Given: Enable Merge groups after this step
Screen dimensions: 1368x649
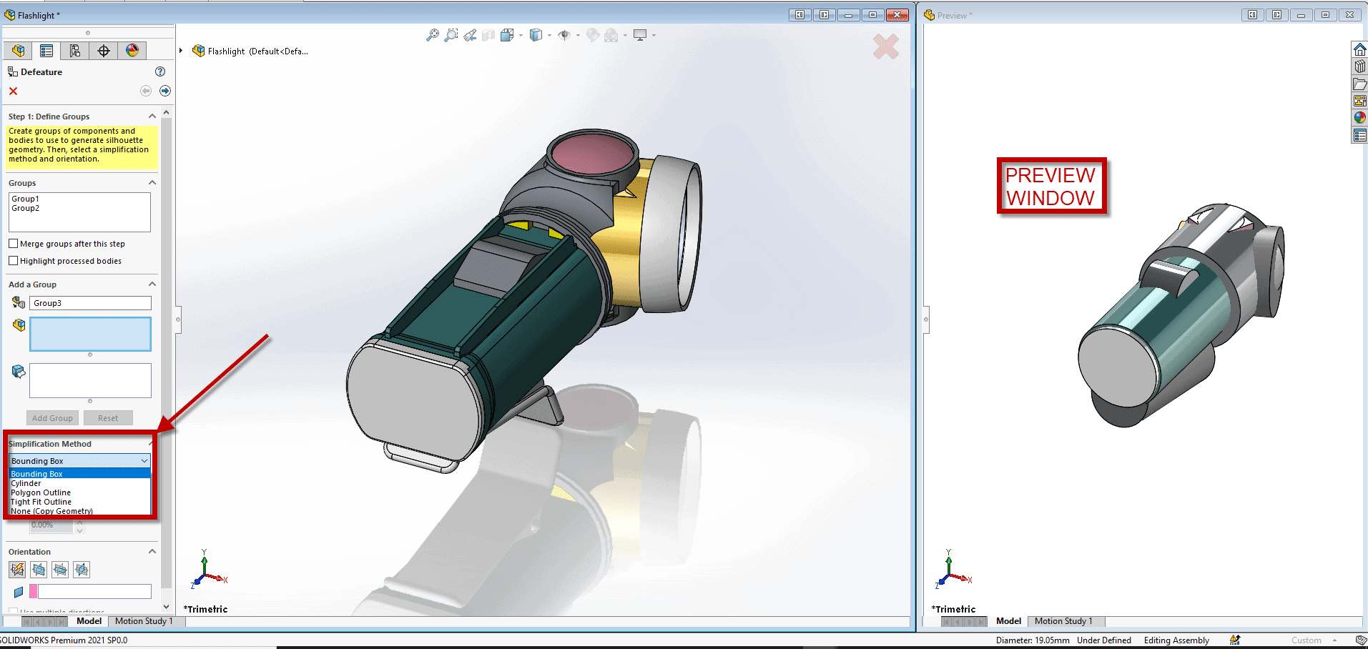Looking at the screenshot, I should (14, 244).
